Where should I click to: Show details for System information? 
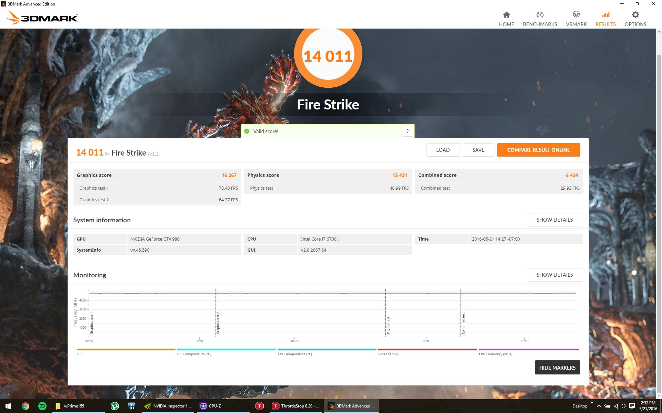[554, 220]
